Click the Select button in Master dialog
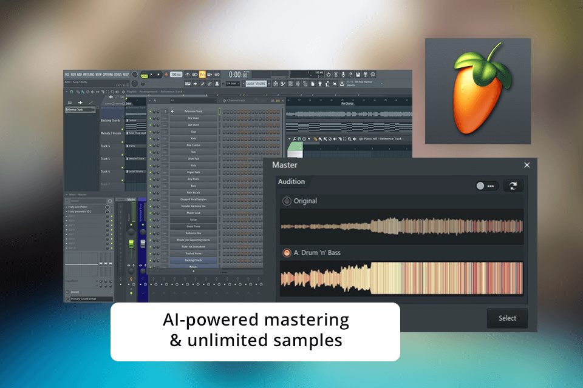 click(x=507, y=318)
